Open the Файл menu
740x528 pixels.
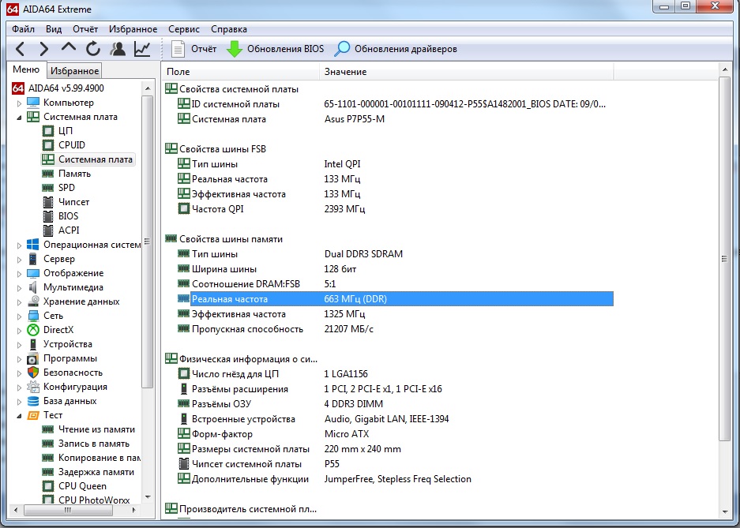(x=23, y=29)
